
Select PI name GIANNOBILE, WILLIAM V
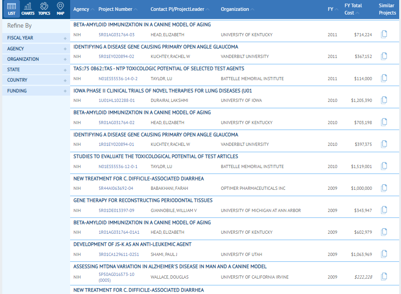pyautogui.click(x=174, y=211)
